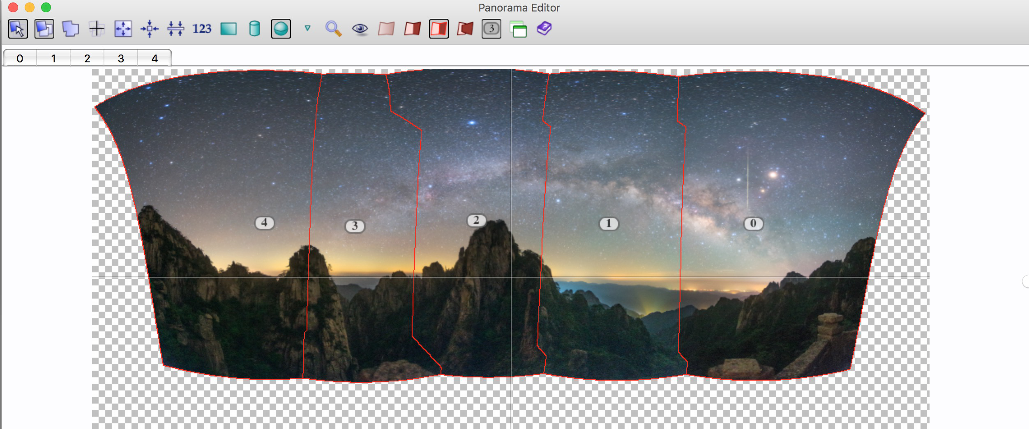This screenshot has height=429, width=1029.
Task: Select the Edit Panorama pointer mode
Action: [x=18, y=29]
